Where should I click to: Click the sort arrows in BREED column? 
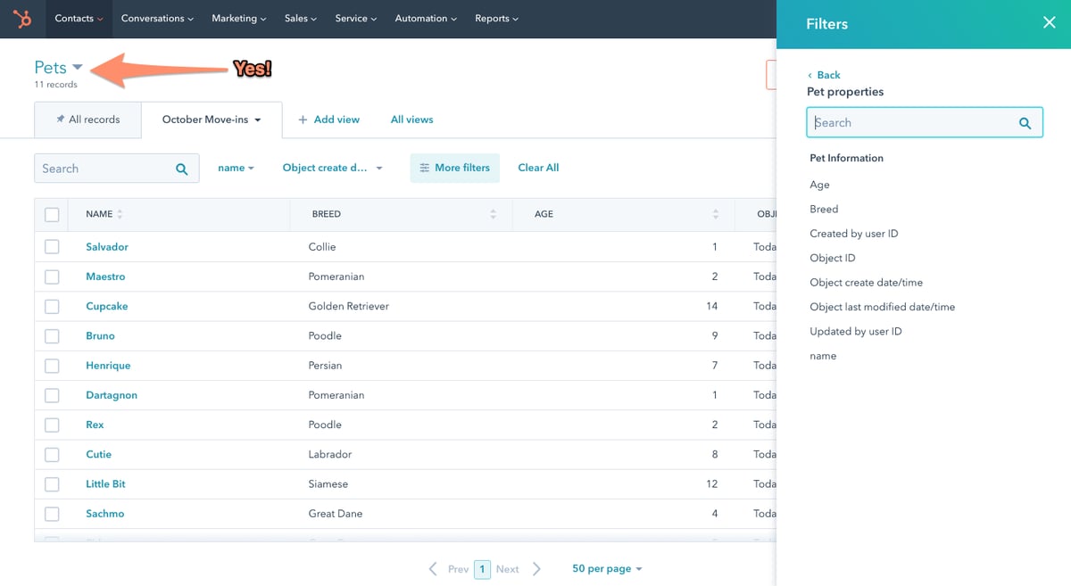tap(493, 214)
